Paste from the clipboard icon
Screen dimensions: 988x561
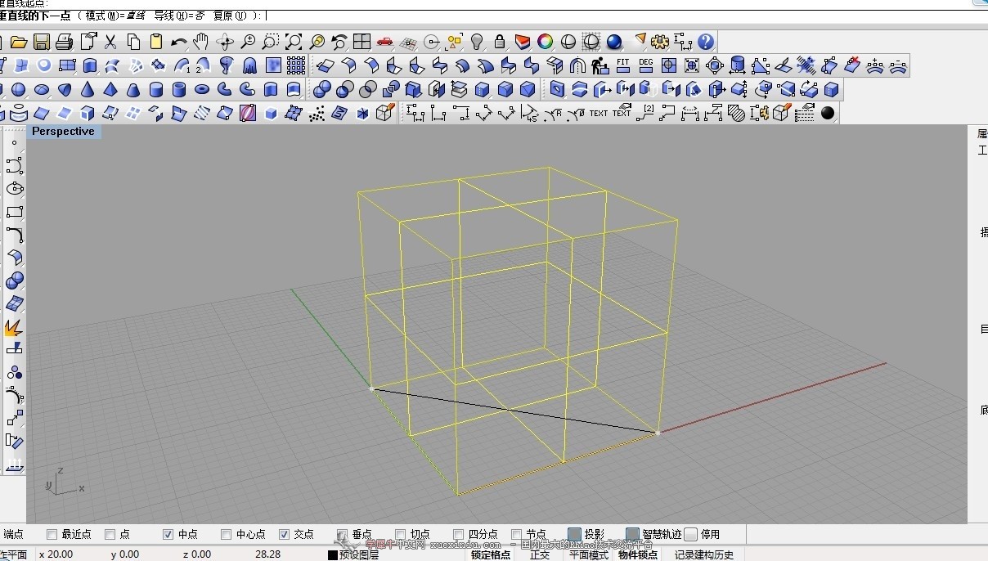tap(156, 42)
